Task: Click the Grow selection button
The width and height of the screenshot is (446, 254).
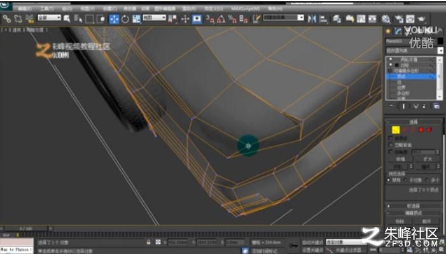Action: (428, 159)
